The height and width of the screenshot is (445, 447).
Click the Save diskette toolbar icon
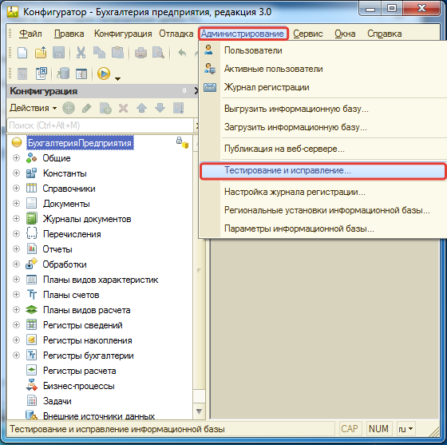[x=59, y=53]
